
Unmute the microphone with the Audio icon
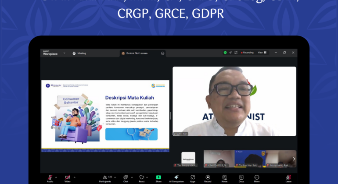(50, 177)
